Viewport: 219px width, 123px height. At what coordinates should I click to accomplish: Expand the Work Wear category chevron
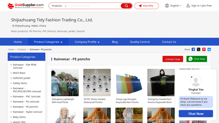pyautogui.click(x=11, y=73)
